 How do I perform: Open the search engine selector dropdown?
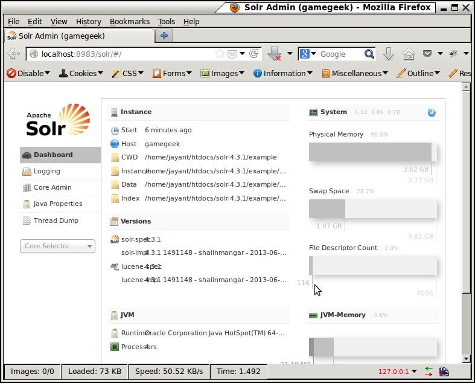[308, 54]
